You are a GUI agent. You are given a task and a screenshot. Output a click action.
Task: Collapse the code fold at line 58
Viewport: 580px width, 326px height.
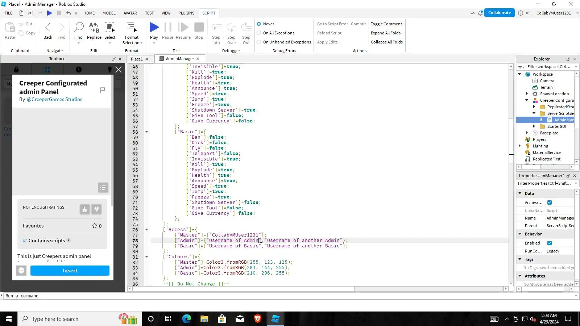(146, 132)
